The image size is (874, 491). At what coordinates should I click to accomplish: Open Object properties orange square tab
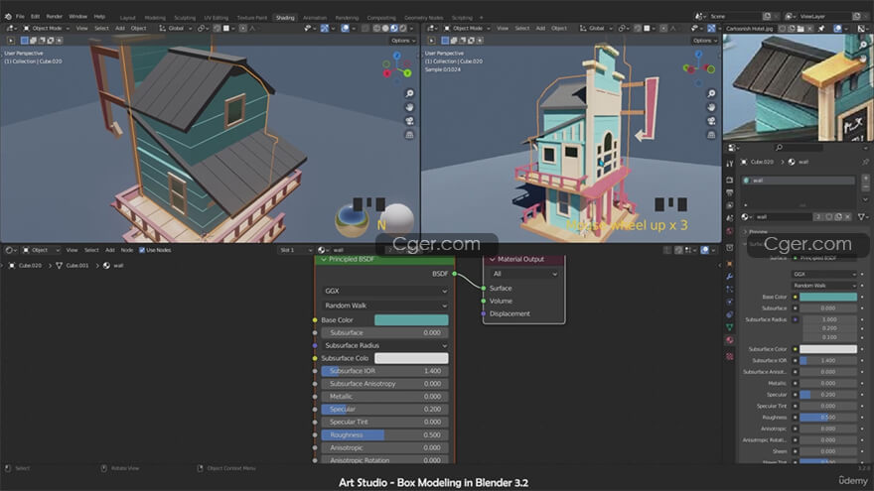click(730, 264)
